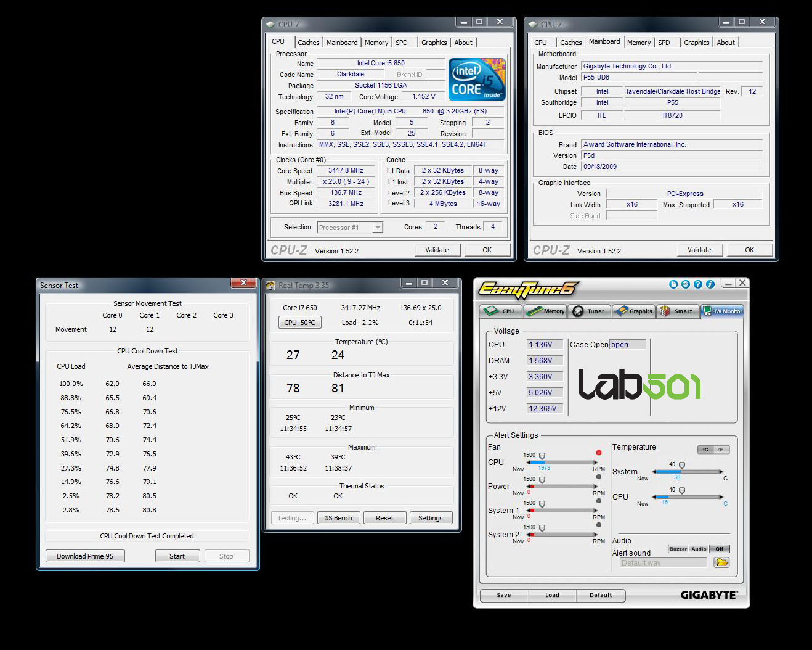Set alert sound mode to Audio
Image resolution: width=812 pixels, height=650 pixels.
point(699,549)
